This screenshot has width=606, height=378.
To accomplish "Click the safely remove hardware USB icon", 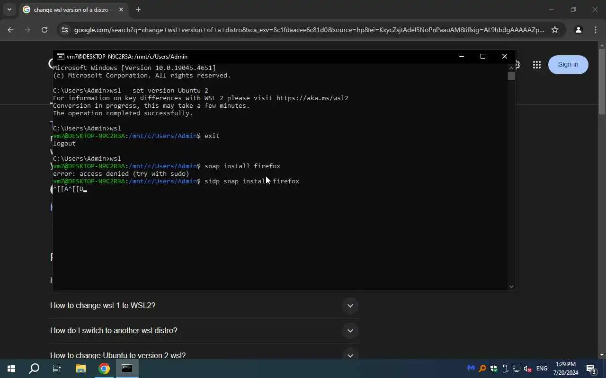I will pos(505,369).
